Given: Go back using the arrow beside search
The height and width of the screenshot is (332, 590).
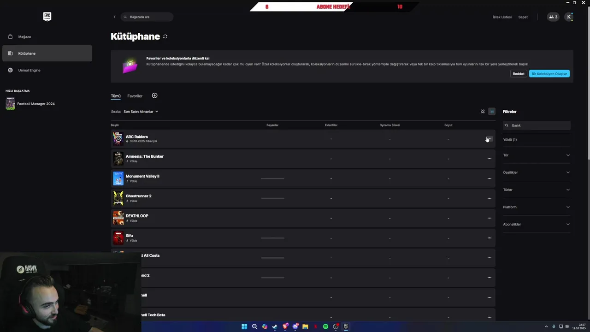Looking at the screenshot, I should tap(115, 17).
